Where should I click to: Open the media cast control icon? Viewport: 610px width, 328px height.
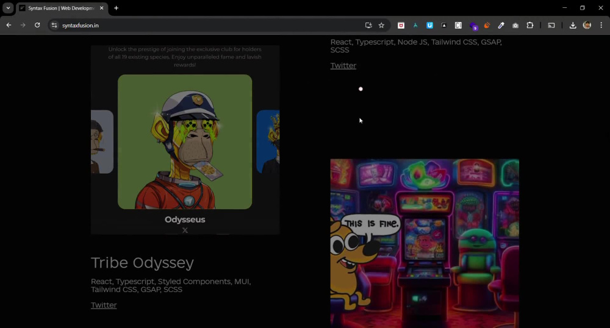point(551,25)
